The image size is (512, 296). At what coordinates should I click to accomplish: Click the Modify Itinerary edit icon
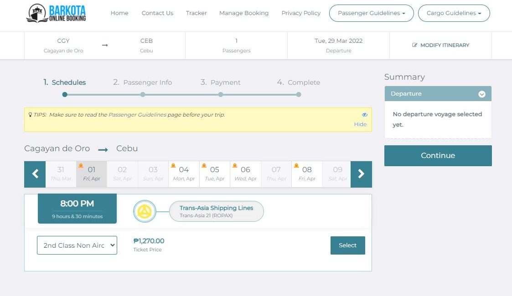[415, 46]
